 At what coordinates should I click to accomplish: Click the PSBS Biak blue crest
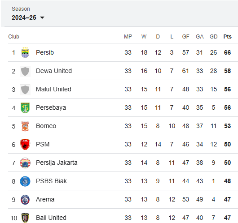point(25,181)
